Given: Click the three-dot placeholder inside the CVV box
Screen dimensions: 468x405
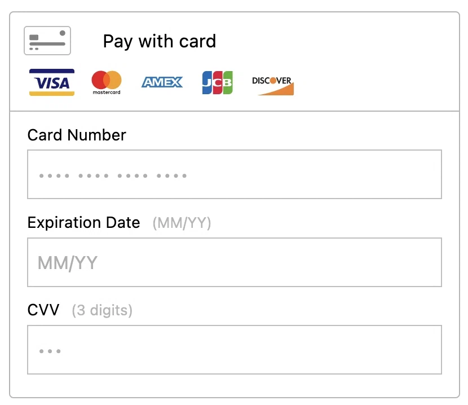Looking at the screenshot, I should click(x=50, y=351).
